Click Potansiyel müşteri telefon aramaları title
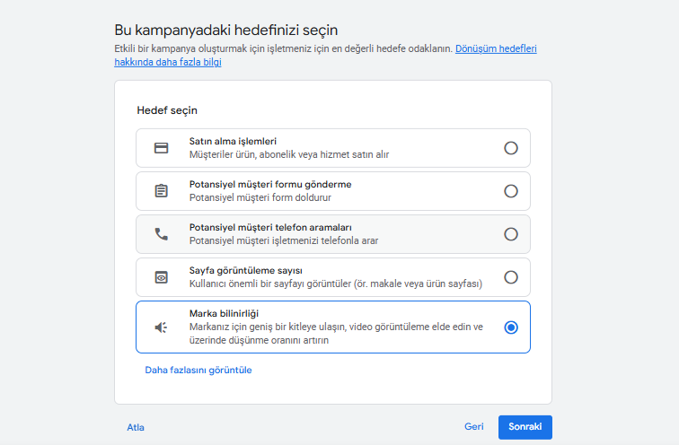The image size is (679, 445). pyautogui.click(x=270, y=228)
